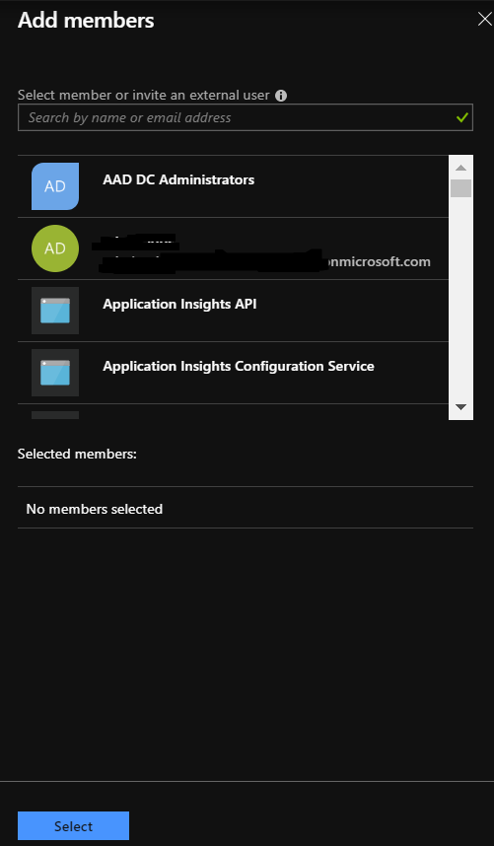Close the Add members panel
The height and width of the screenshot is (846, 494).
tap(485, 20)
